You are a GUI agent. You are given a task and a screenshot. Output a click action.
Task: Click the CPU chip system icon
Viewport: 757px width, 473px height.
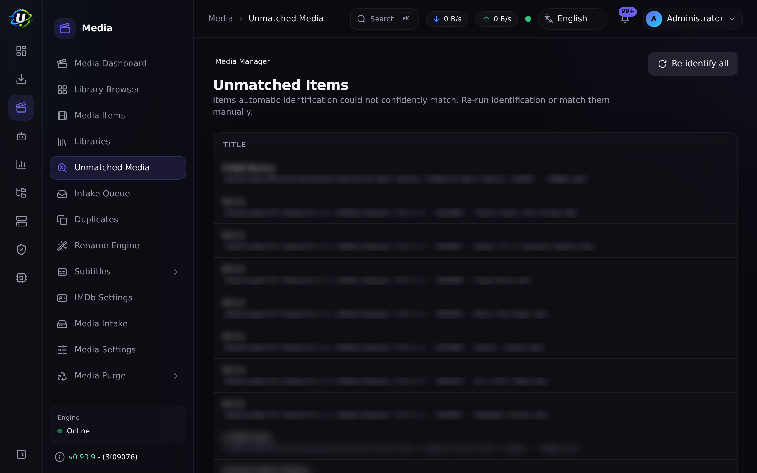click(21, 278)
